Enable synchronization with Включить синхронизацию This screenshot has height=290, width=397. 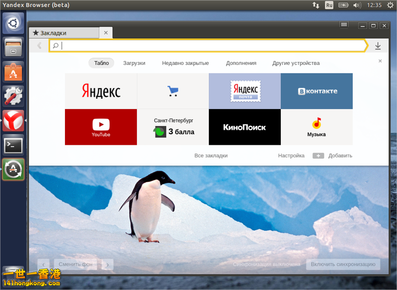click(x=344, y=264)
